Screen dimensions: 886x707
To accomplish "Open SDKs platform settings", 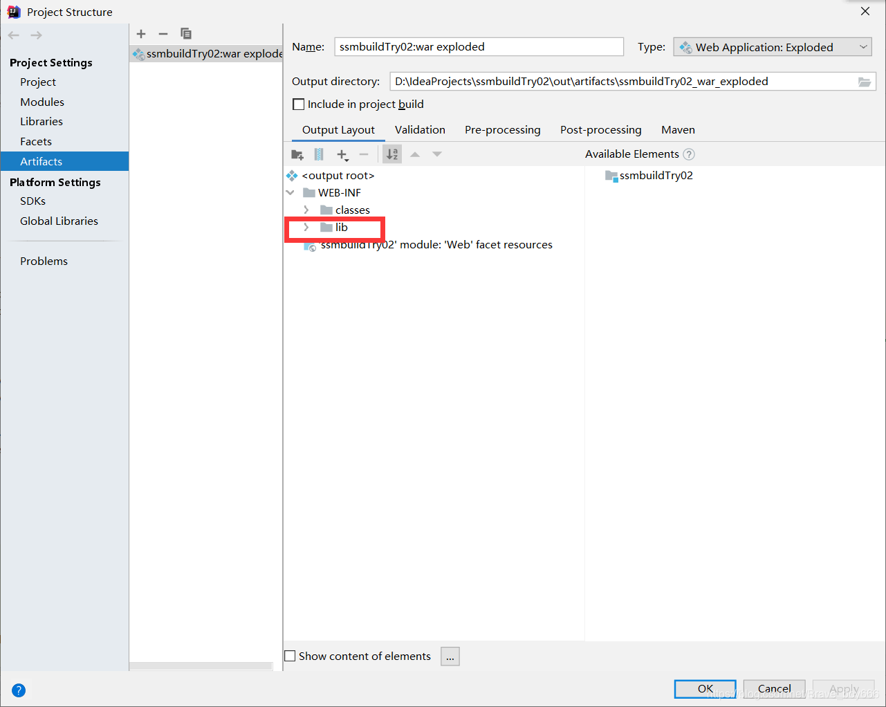I will pos(33,201).
